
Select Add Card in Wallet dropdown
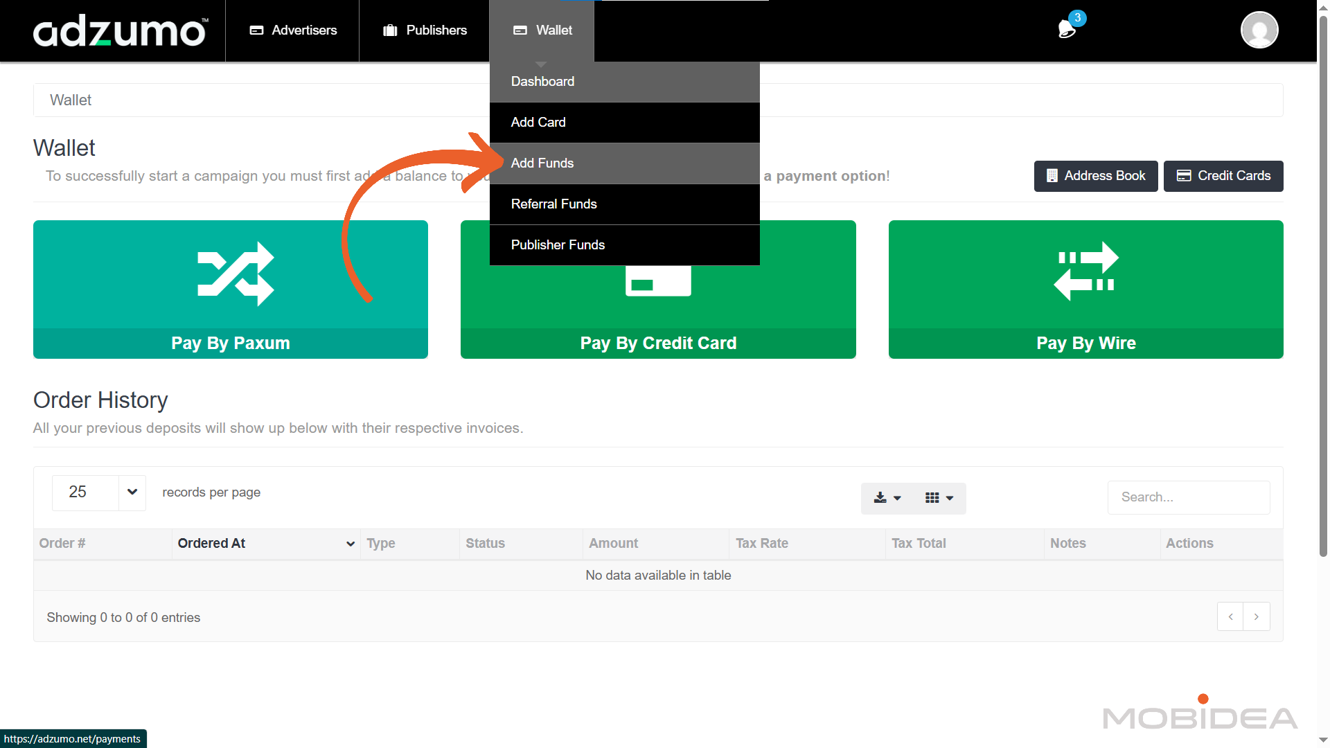pos(538,123)
